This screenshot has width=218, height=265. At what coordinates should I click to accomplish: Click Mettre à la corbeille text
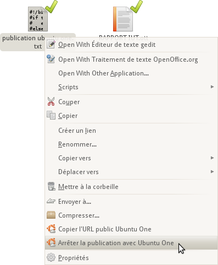click(x=88, y=187)
